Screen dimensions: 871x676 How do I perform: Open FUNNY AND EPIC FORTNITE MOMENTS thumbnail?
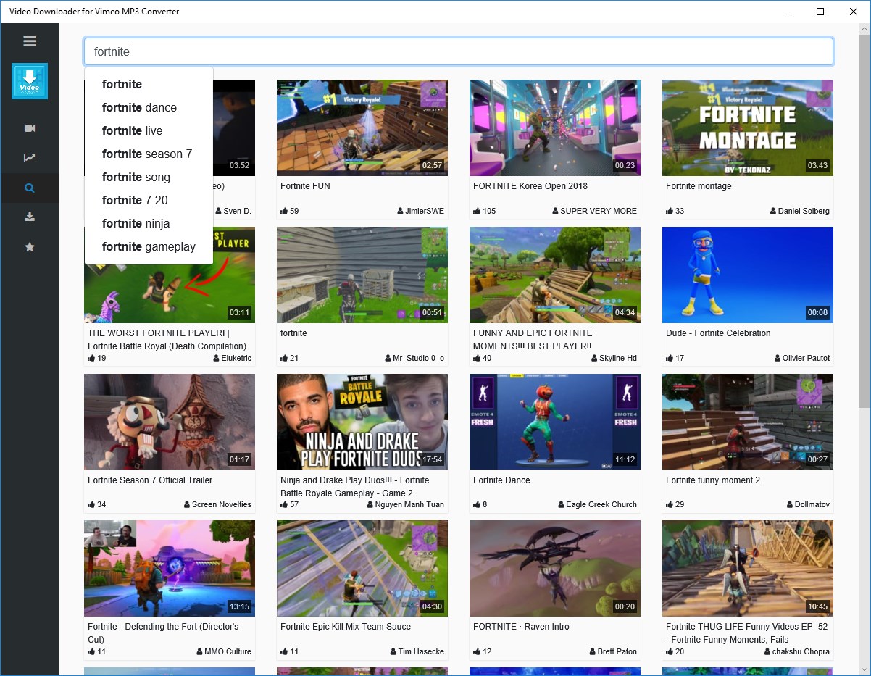click(555, 275)
